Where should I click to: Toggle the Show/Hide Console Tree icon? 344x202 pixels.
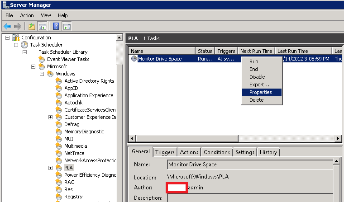(43, 27)
